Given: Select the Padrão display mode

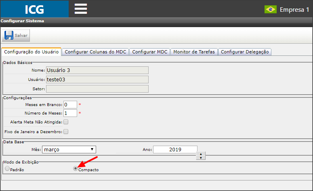Looking at the screenshot, I should click(7, 168).
